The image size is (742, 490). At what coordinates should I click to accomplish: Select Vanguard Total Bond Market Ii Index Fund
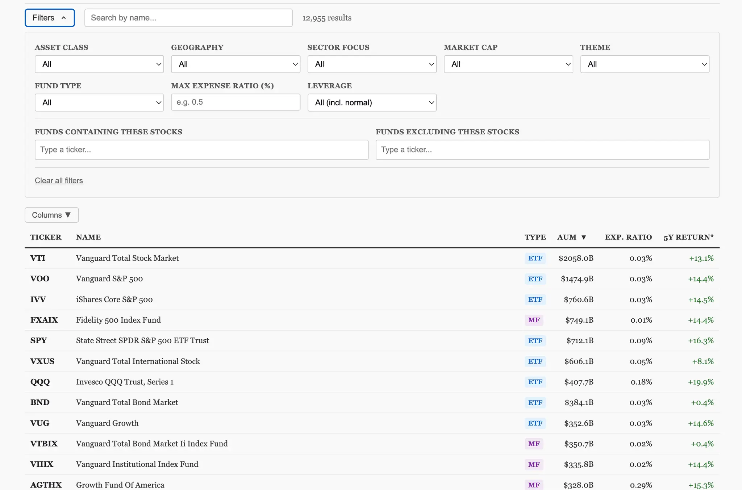pyautogui.click(x=152, y=444)
